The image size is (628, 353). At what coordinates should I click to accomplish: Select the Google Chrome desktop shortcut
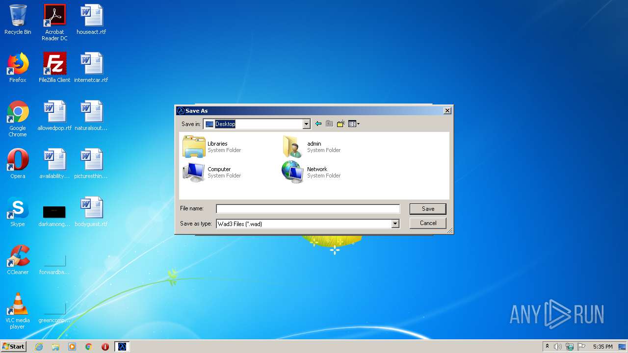(x=18, y=119)
